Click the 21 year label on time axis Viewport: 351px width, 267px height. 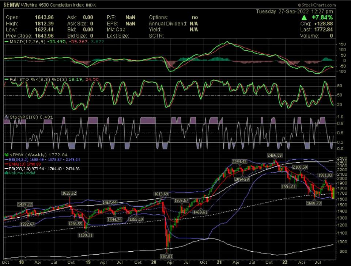(x=219, y=262)
